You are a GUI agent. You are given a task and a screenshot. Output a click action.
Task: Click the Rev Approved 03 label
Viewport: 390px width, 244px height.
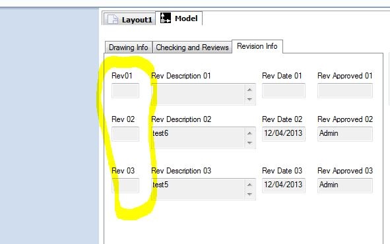click(345, 171)
